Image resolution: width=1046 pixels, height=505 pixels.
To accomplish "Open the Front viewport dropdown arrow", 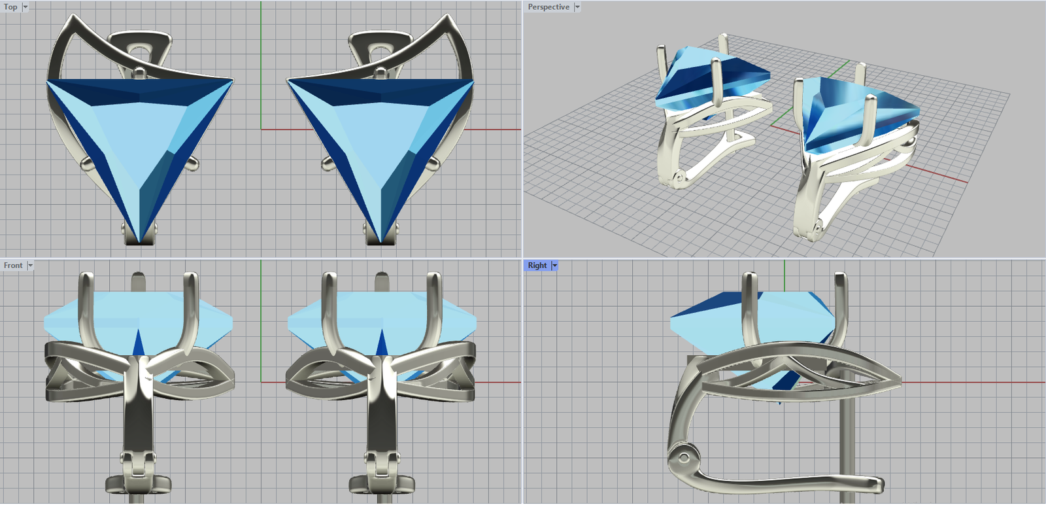I will [30, 266].
